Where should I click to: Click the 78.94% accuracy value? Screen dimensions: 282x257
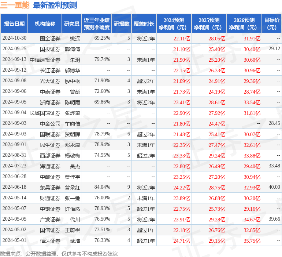[102, 144]
